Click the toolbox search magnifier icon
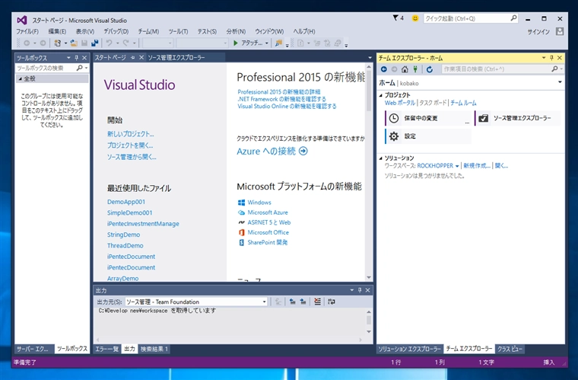 [x=80, y=68]
